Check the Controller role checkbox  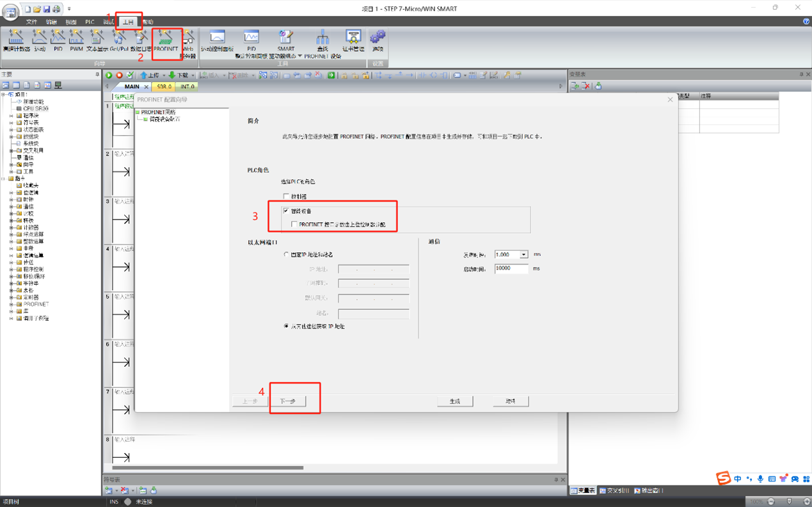(286, 197)
